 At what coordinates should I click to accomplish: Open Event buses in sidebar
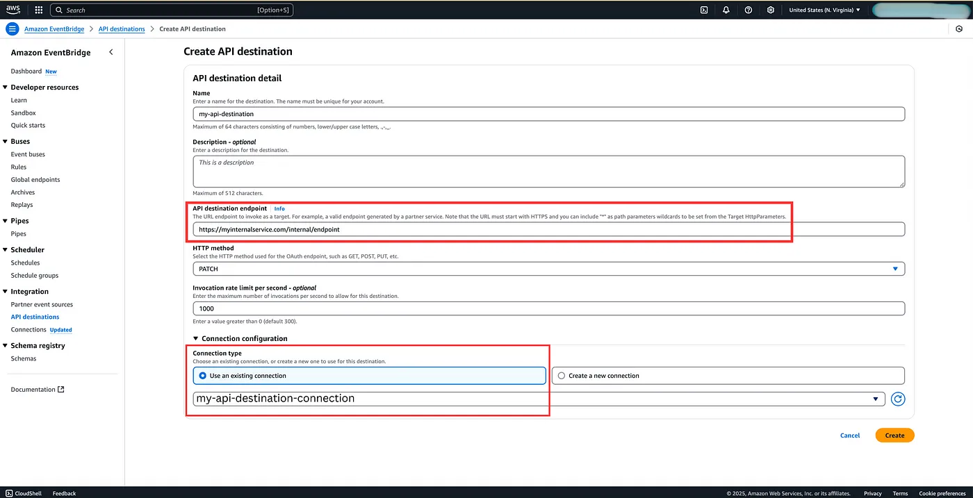point(28,154)
